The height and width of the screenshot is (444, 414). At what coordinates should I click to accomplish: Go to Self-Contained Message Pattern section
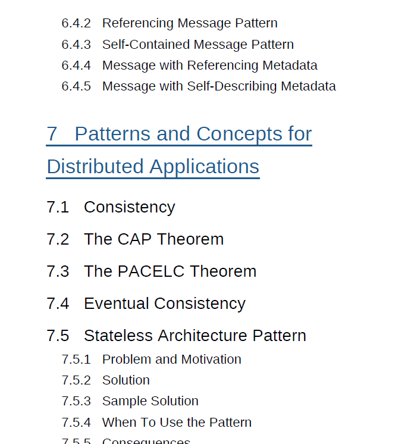point(197,45)
